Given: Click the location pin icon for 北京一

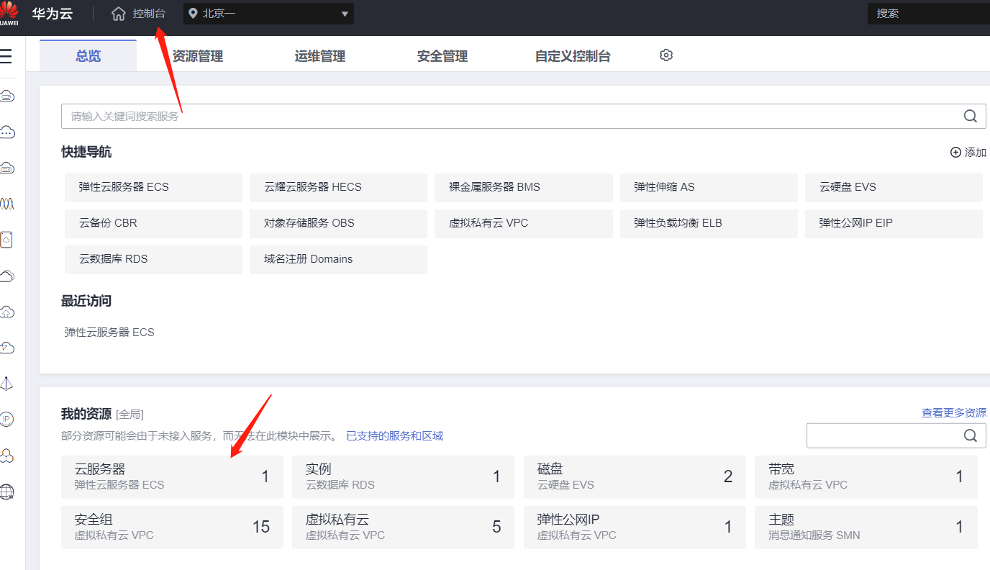Looking at the screenshot, I should click(193, 14).
